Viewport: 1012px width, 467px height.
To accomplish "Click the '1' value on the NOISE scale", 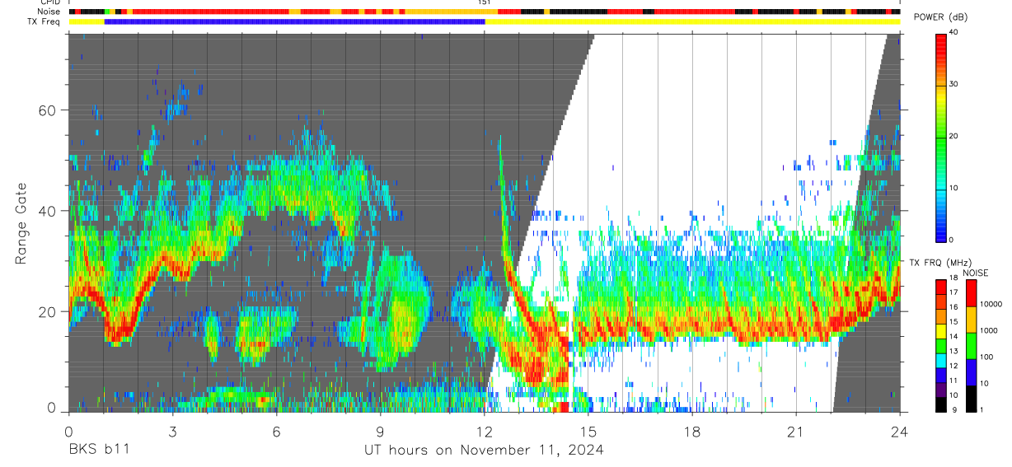I will pyautogui.click(x=982, y=410).
